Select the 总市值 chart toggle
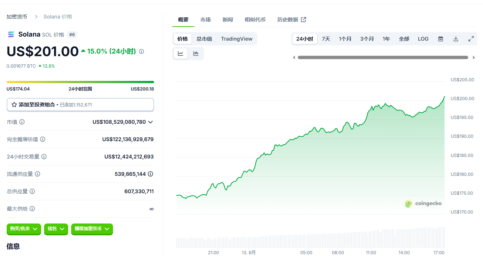 coord(204,39)
